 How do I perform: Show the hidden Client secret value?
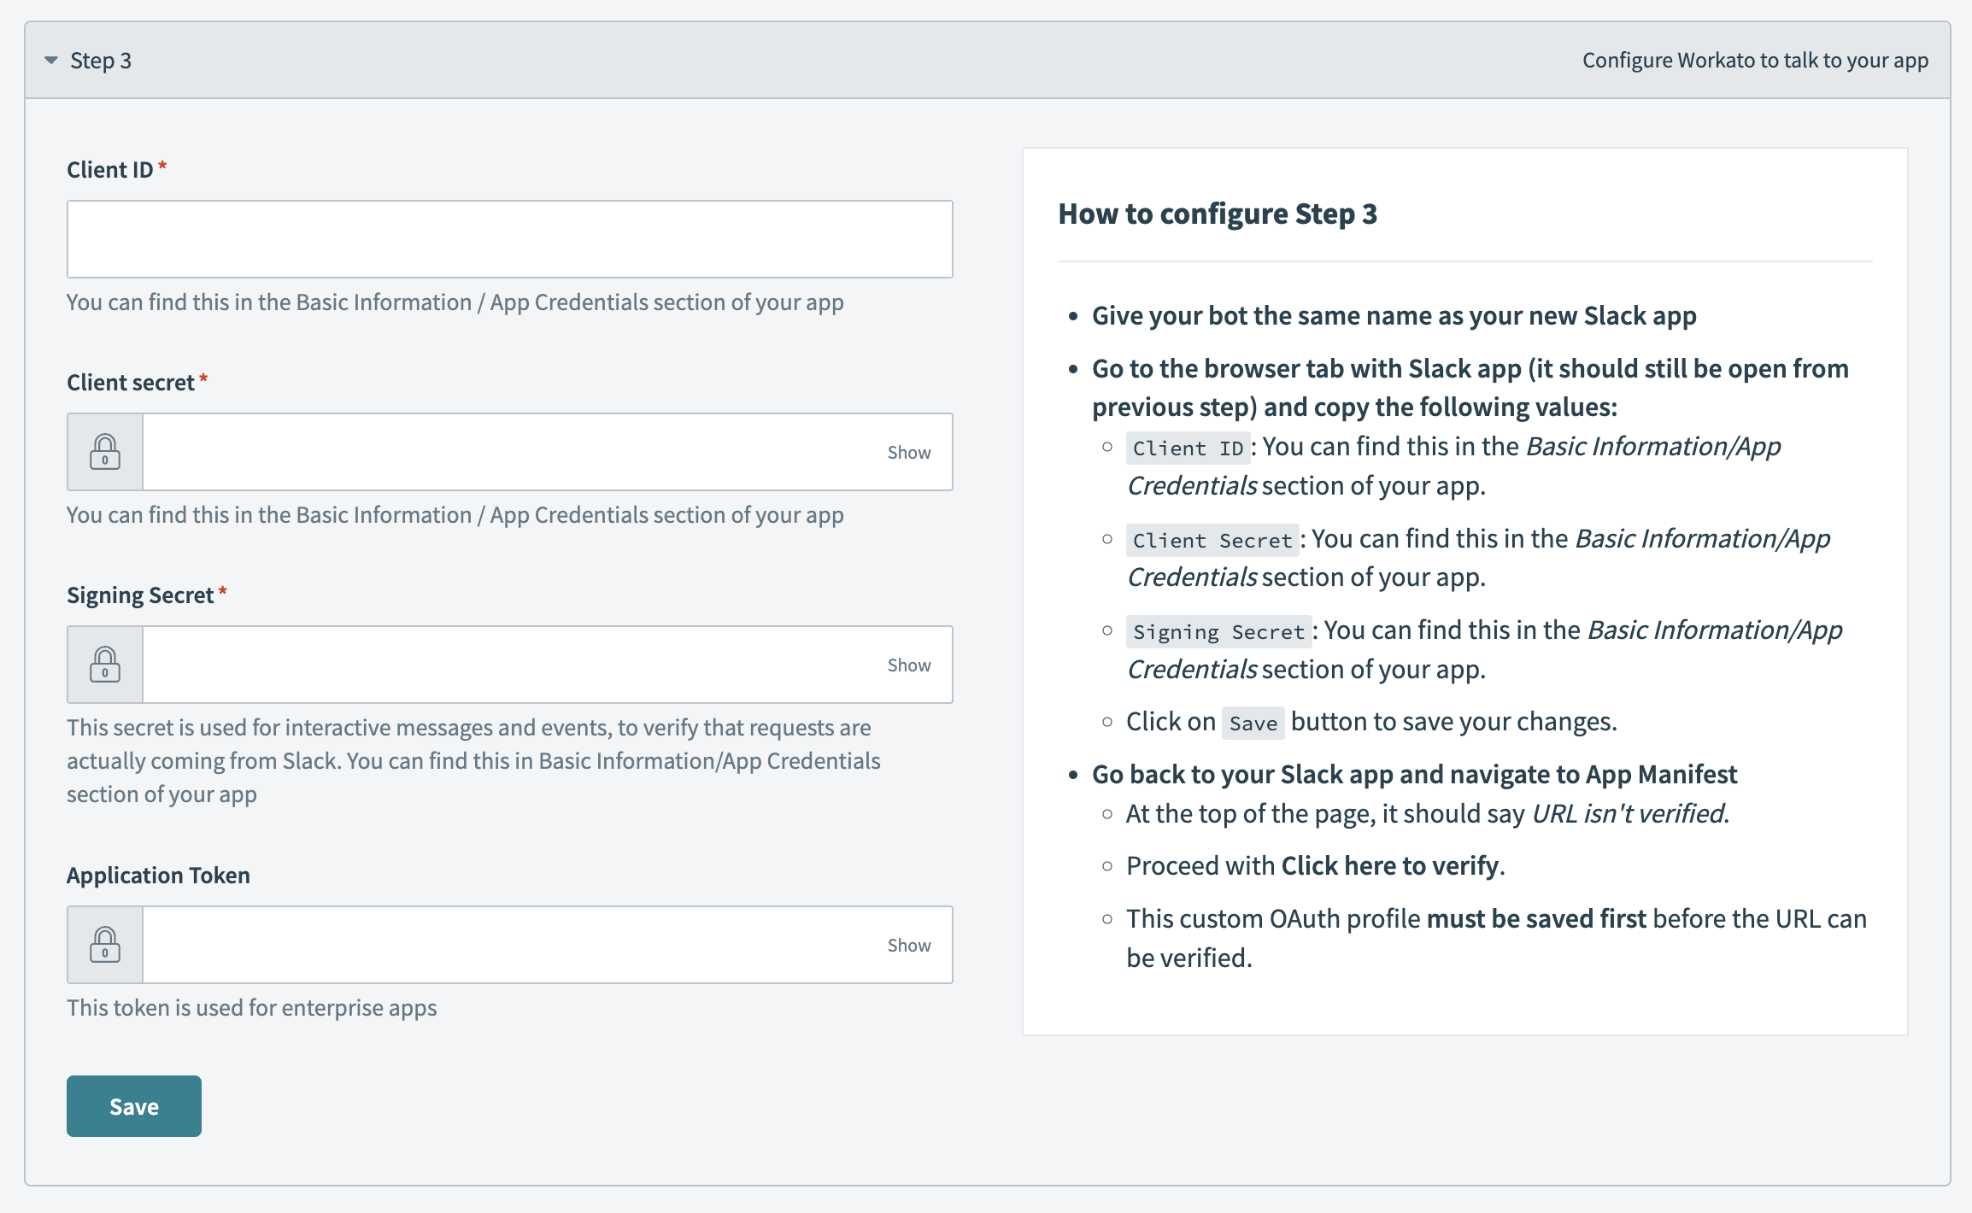click(x=908, y=451)
